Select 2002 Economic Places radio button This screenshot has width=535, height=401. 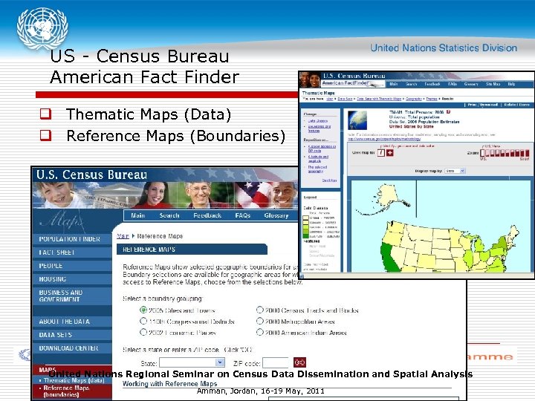pos(143,332)
